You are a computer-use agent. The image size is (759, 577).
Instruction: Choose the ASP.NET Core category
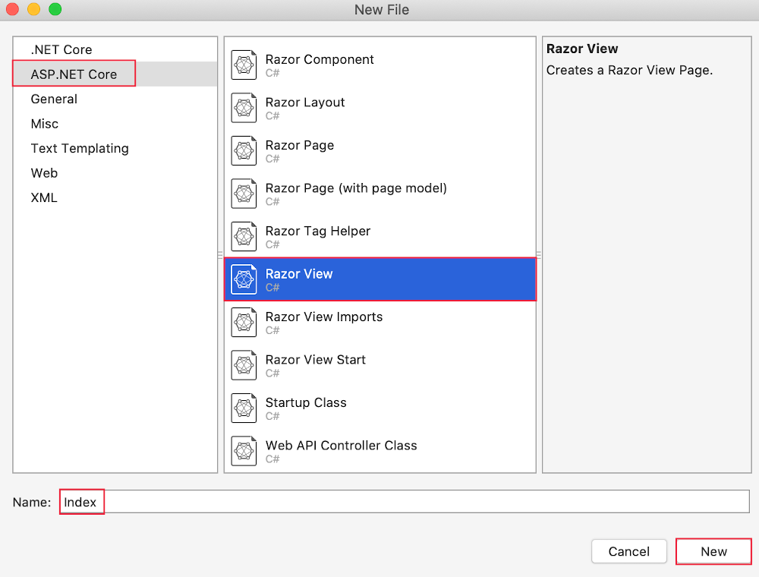[x=74, y=74]
